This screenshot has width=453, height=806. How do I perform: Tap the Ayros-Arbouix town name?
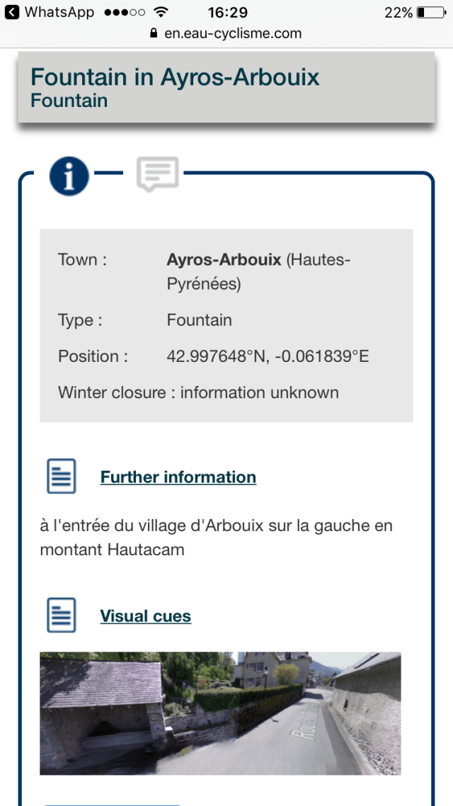point(224,260)
